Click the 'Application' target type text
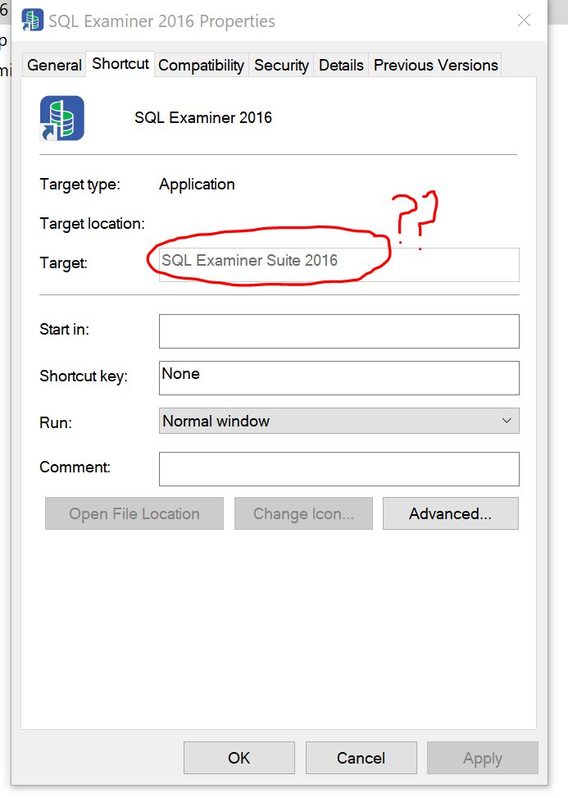 pos(197,185)
